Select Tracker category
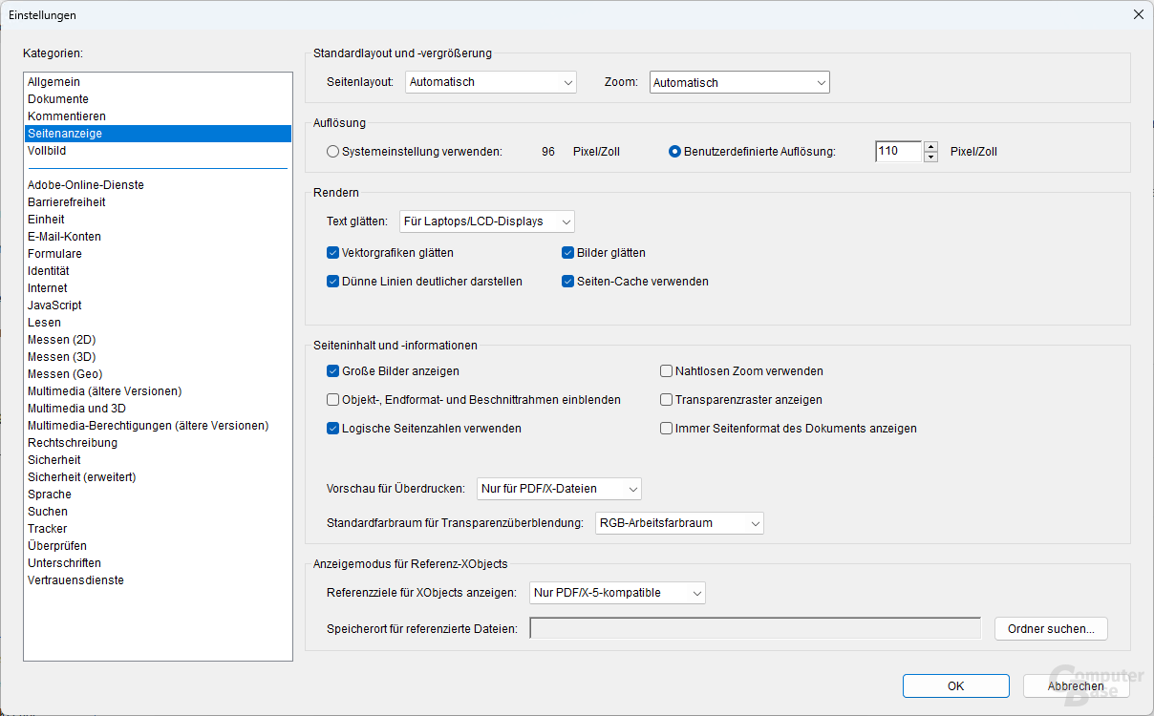 (x=158, y=529)
